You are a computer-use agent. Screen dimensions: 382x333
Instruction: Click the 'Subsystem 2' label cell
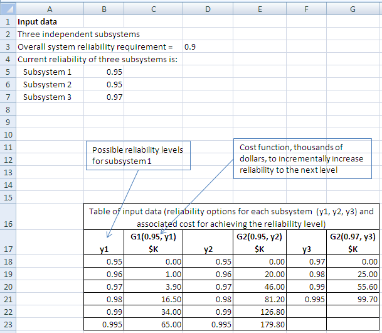pos(50,84)
